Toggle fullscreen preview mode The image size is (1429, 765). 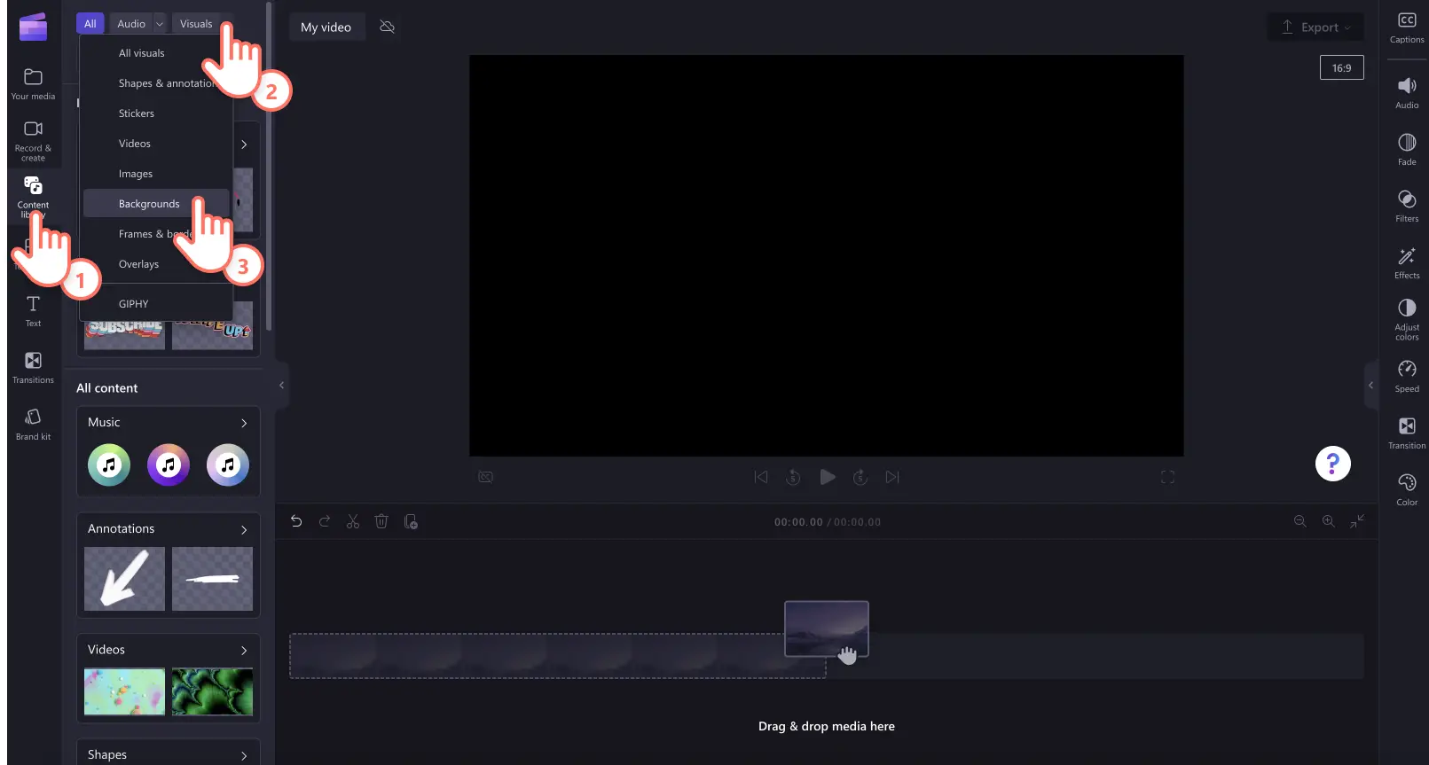pyautogui.click(x=1167, y=478)
